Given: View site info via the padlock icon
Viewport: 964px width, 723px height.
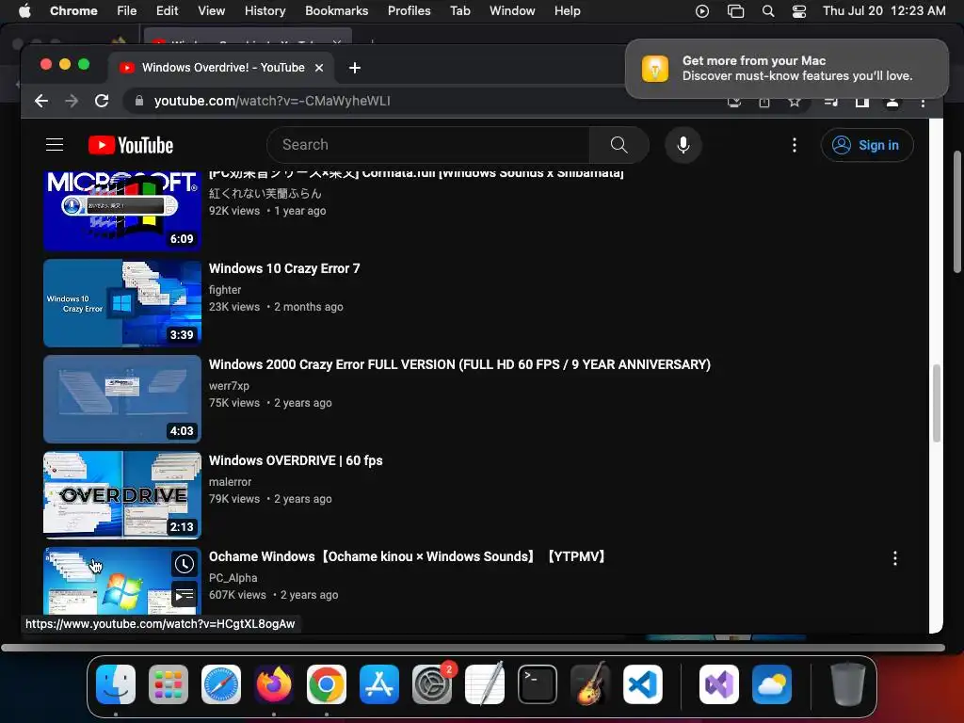Looking at the screenshot, I should click(139, 101).
